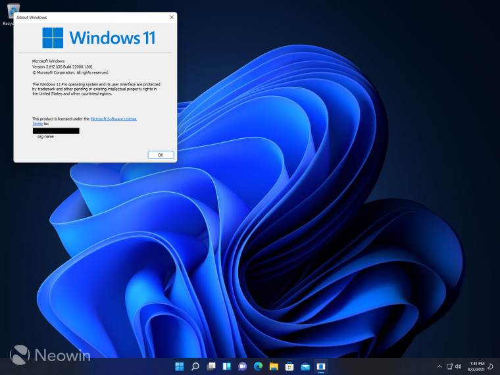Show hidden system tray icons
This screenshot has width=500, height=375.
tap(439, 366)
